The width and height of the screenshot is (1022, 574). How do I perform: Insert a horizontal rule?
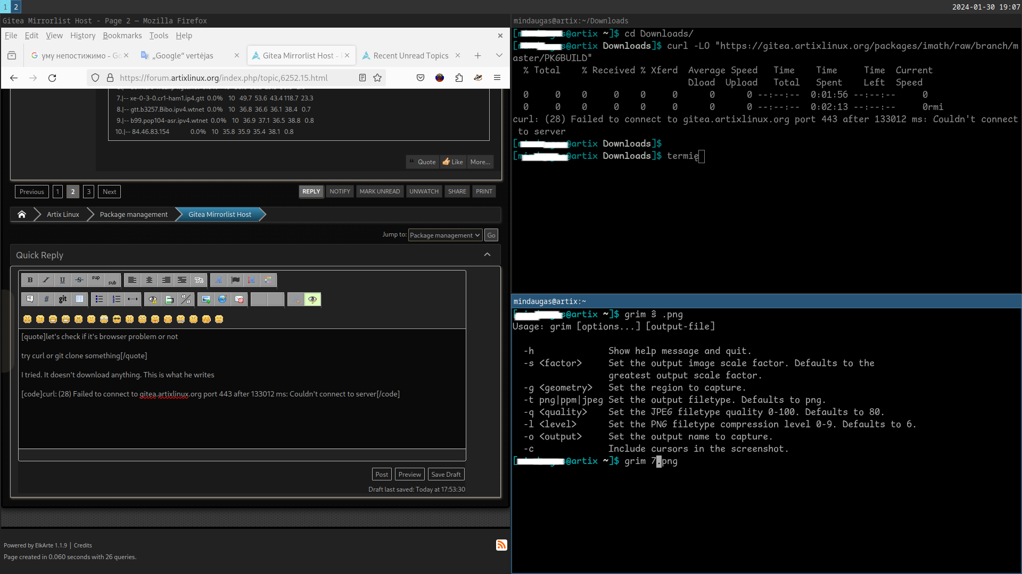(133, 299)
